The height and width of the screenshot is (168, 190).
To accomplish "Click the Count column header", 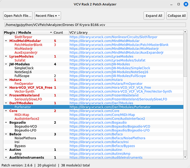I will [61, 33].
